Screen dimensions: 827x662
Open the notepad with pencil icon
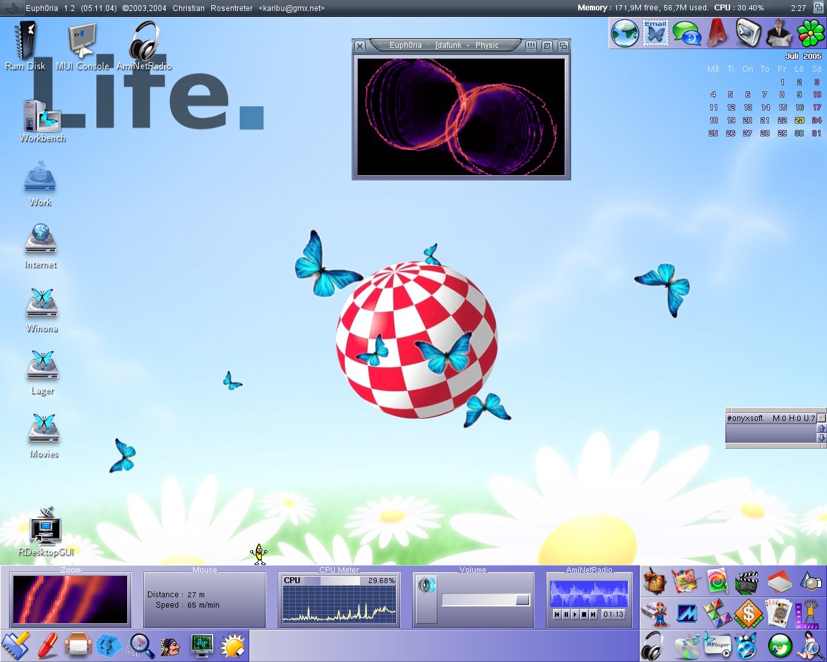16,645
